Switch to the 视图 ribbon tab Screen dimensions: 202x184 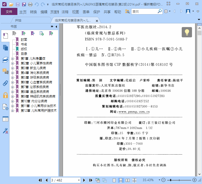click(76, 12)
